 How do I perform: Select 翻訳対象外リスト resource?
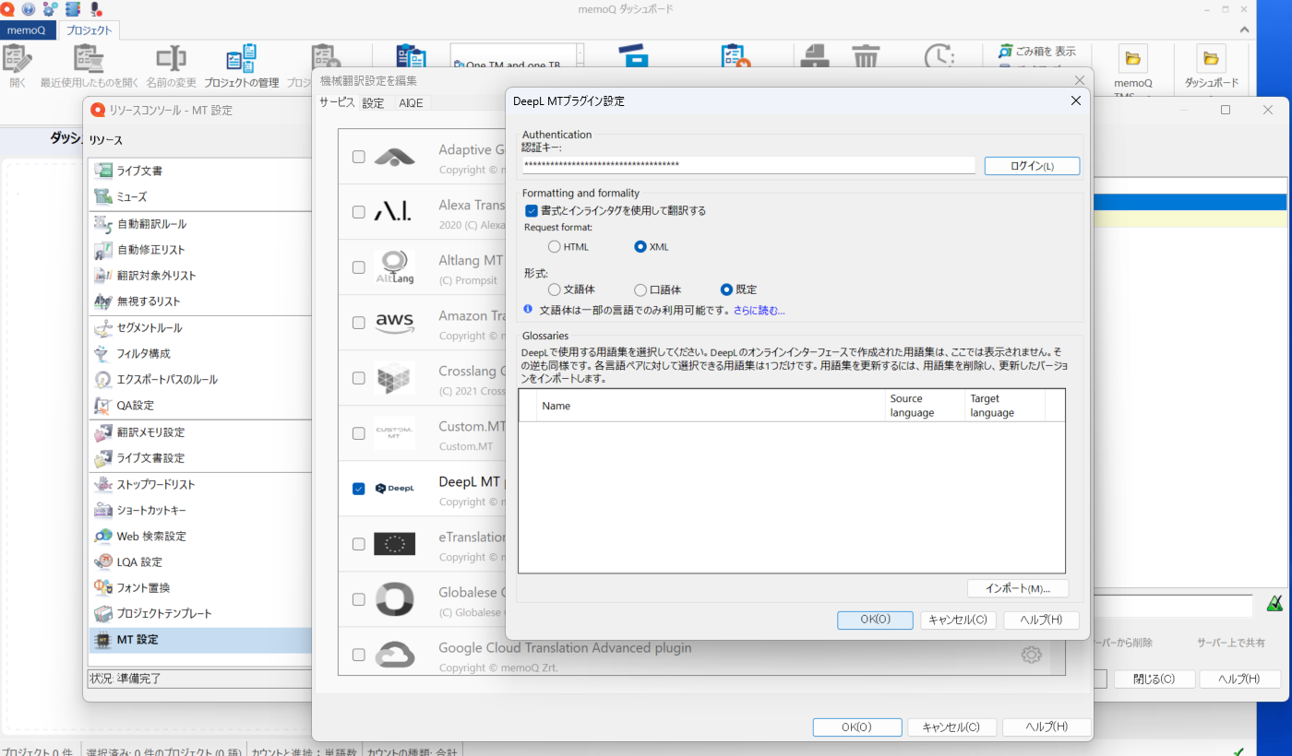click(x=200, y=276)
